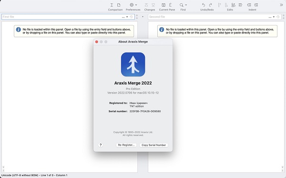Click the decrease indent icon

249,5
